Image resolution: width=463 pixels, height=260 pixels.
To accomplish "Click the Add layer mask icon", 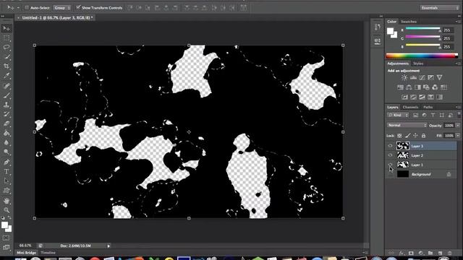I will (411, 253).
